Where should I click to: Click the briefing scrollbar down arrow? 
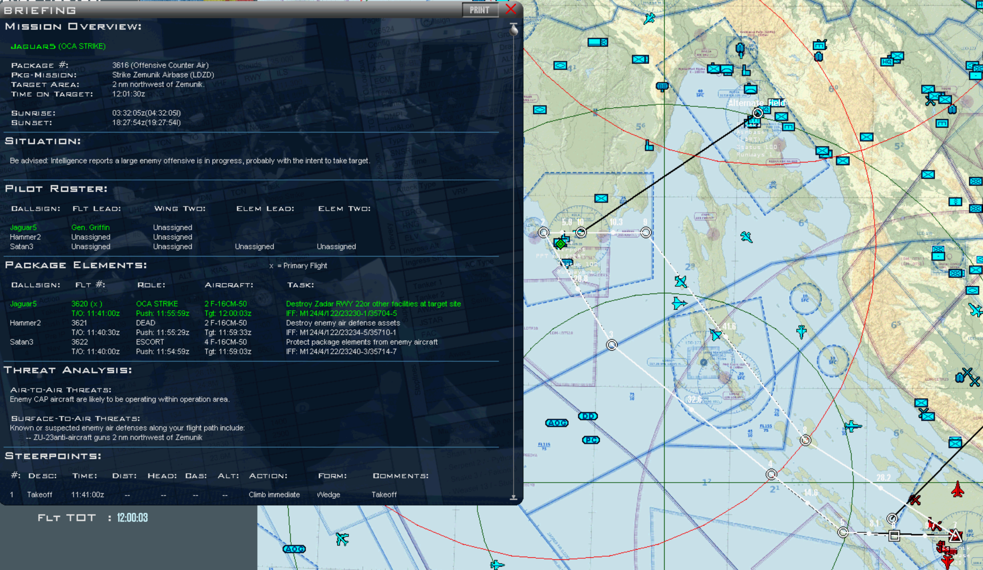tap(514, 497)
